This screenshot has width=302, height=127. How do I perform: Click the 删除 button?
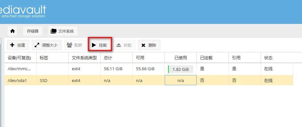[149, 45]
